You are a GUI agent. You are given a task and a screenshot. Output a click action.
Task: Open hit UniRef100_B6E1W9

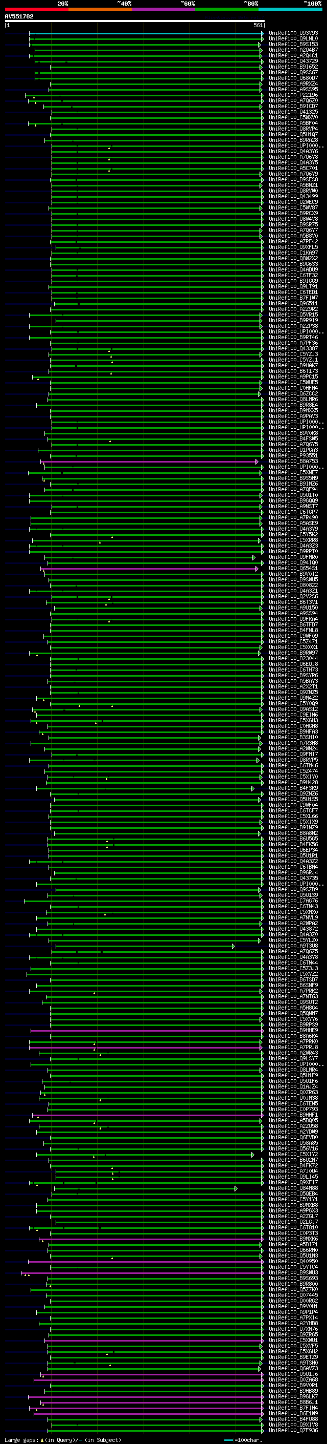(293, 1414)
